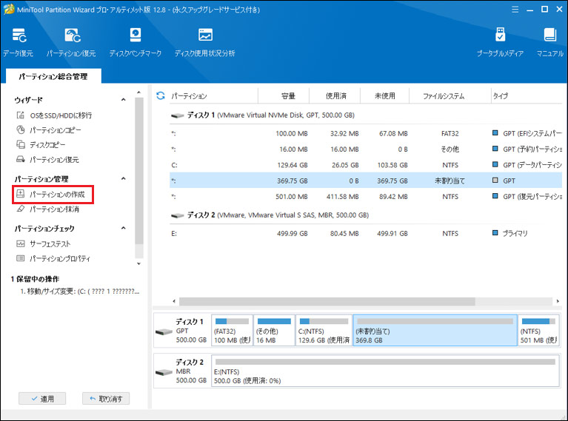Open パーティションプロパティ from the sidebar
This screenshot has width=568, height=421.
[53, 258]
